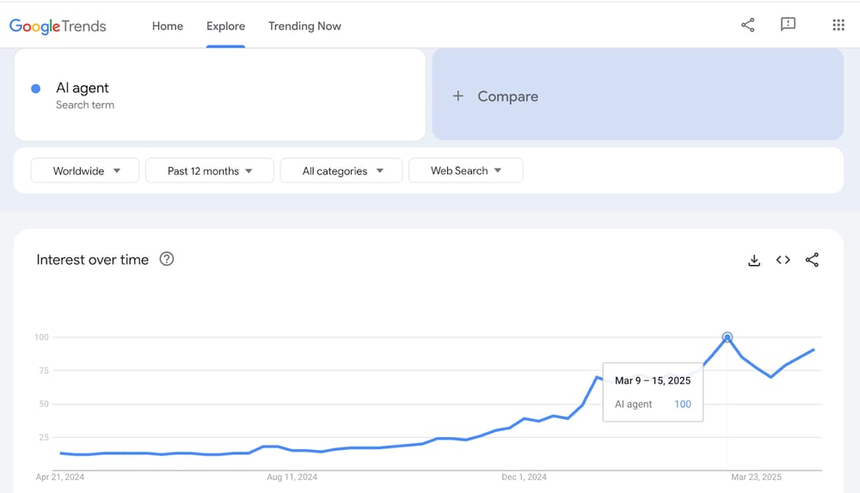Screen dimensions: 860x493
Task: Open the Google apps grid icon
Action: point(838,25)
